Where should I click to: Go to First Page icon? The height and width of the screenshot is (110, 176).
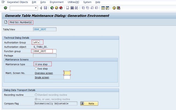point(83,8)
